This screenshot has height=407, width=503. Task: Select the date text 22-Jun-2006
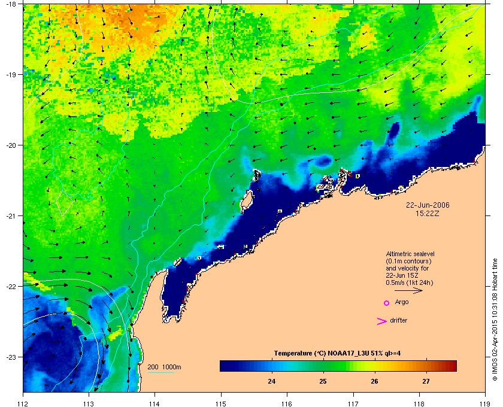click(x=428, y=205)
